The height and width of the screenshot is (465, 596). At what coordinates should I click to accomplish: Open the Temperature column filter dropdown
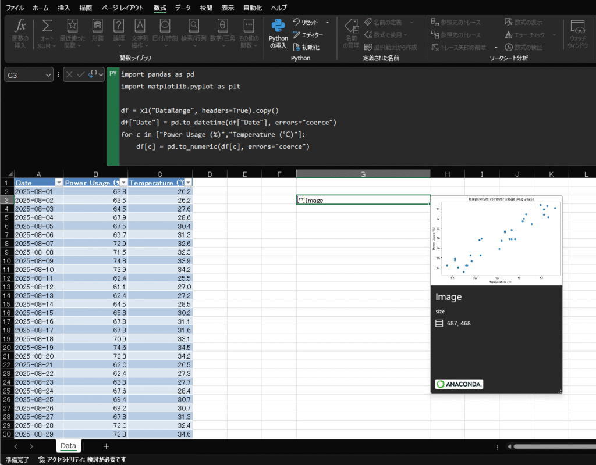click(187, 183)
